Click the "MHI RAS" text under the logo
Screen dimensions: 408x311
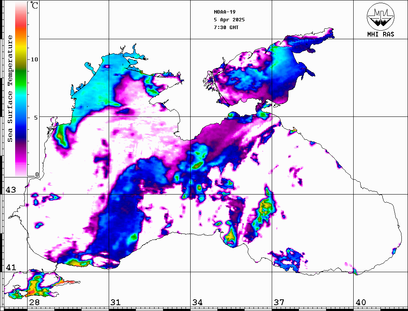pos(381,34)
